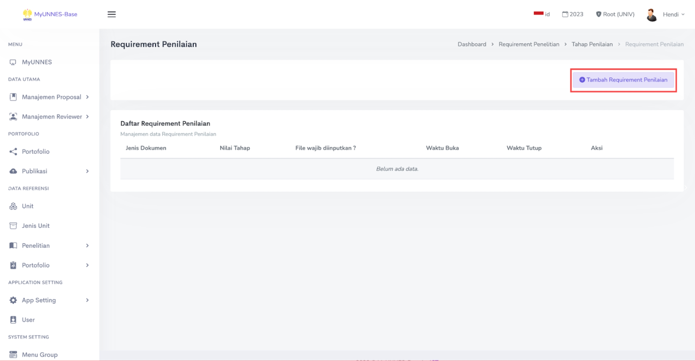
Task: Go to Tahap Penilaian breadcrumb
Action: [592, 44]
